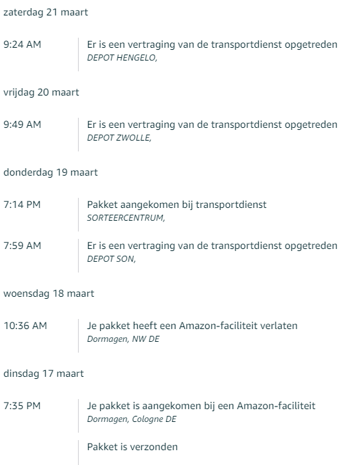
Task: Click the woensdag 18 maart date heading
Action: coord(48,293)
